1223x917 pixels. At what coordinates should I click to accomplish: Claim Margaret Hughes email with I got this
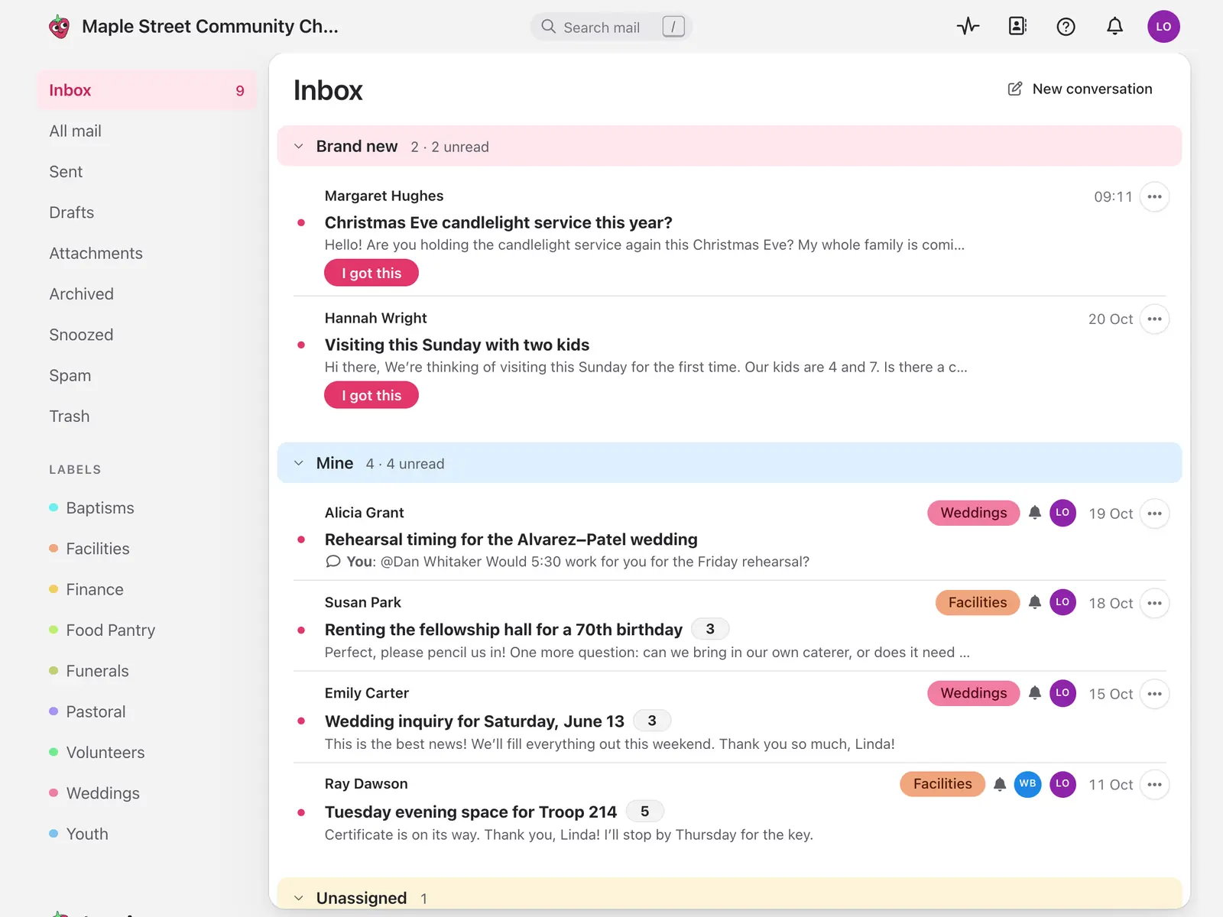[371, 273]
